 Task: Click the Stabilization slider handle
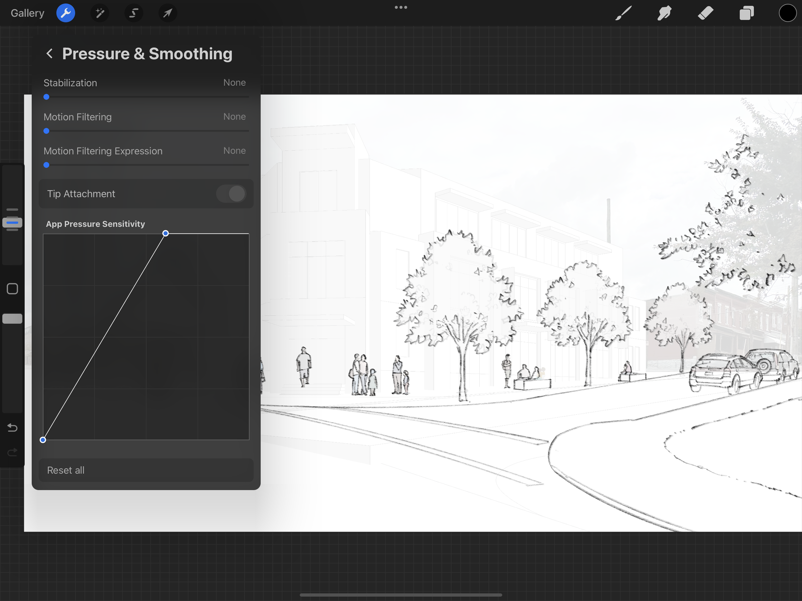(47, 97)
